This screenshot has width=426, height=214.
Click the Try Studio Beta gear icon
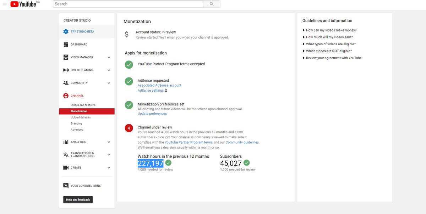point(66,31)
